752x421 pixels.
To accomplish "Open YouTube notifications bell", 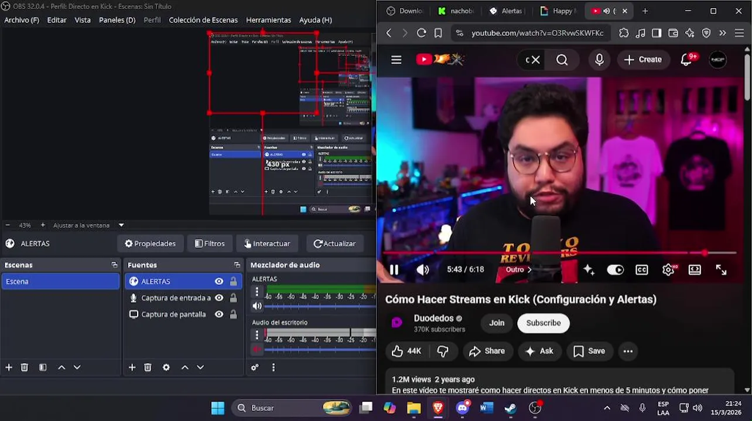I will (686, 60).
